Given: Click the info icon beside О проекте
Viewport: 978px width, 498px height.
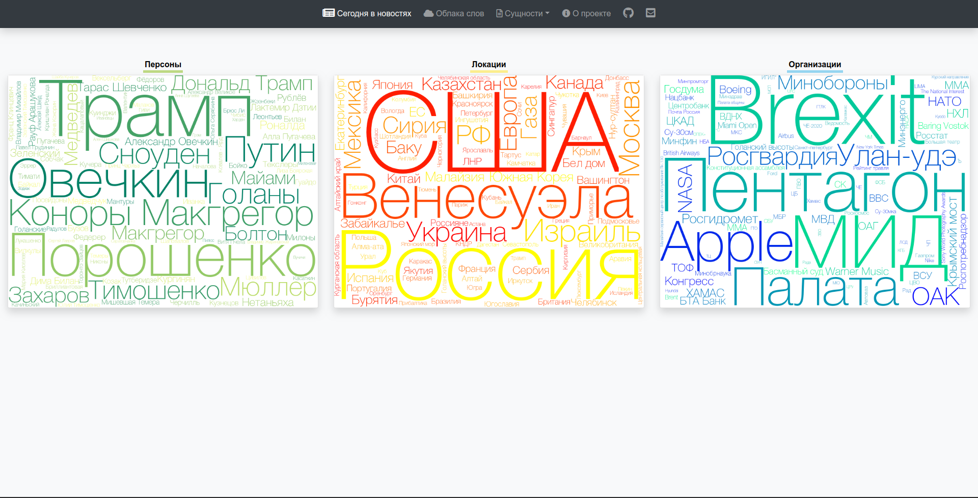Looking at the screenshot, I should 566,13.
